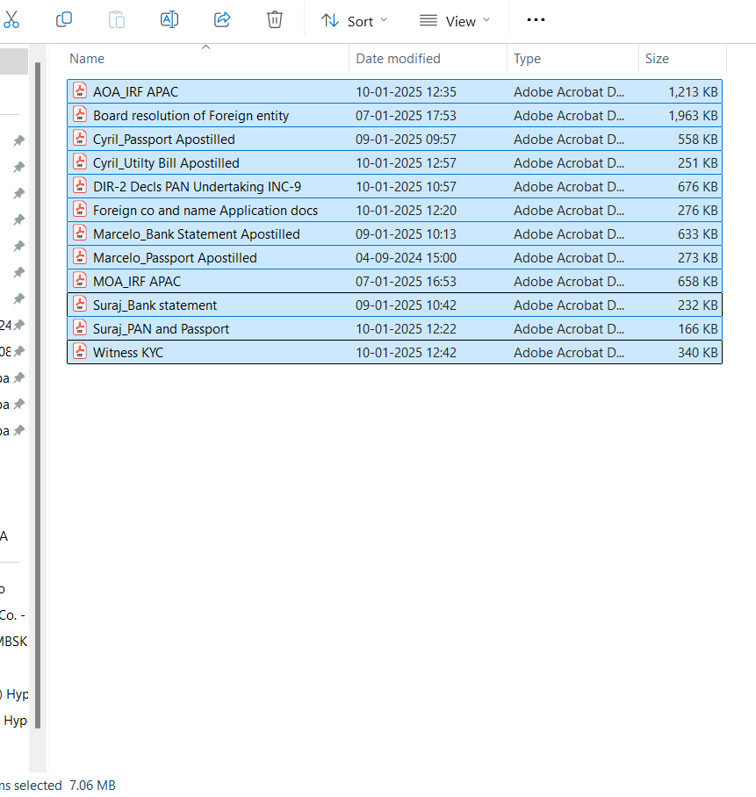Sort by the Size column header
This screenshot has width=756, height=797.
[657, 59]
